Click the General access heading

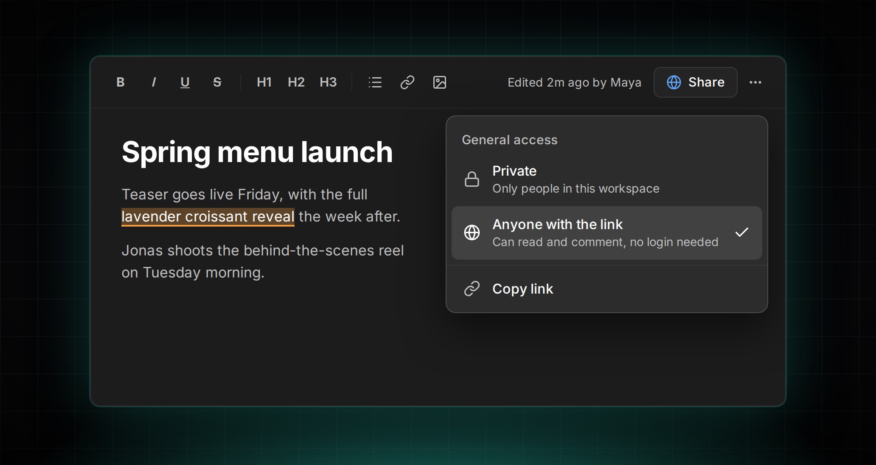click(510, 140)
